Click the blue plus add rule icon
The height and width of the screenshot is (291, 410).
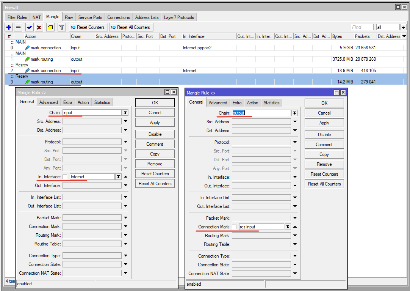pyautogui.click(x=9, y=27)
